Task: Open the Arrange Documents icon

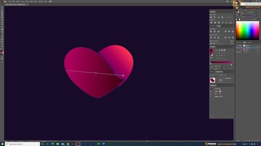Action: [51, 1]
